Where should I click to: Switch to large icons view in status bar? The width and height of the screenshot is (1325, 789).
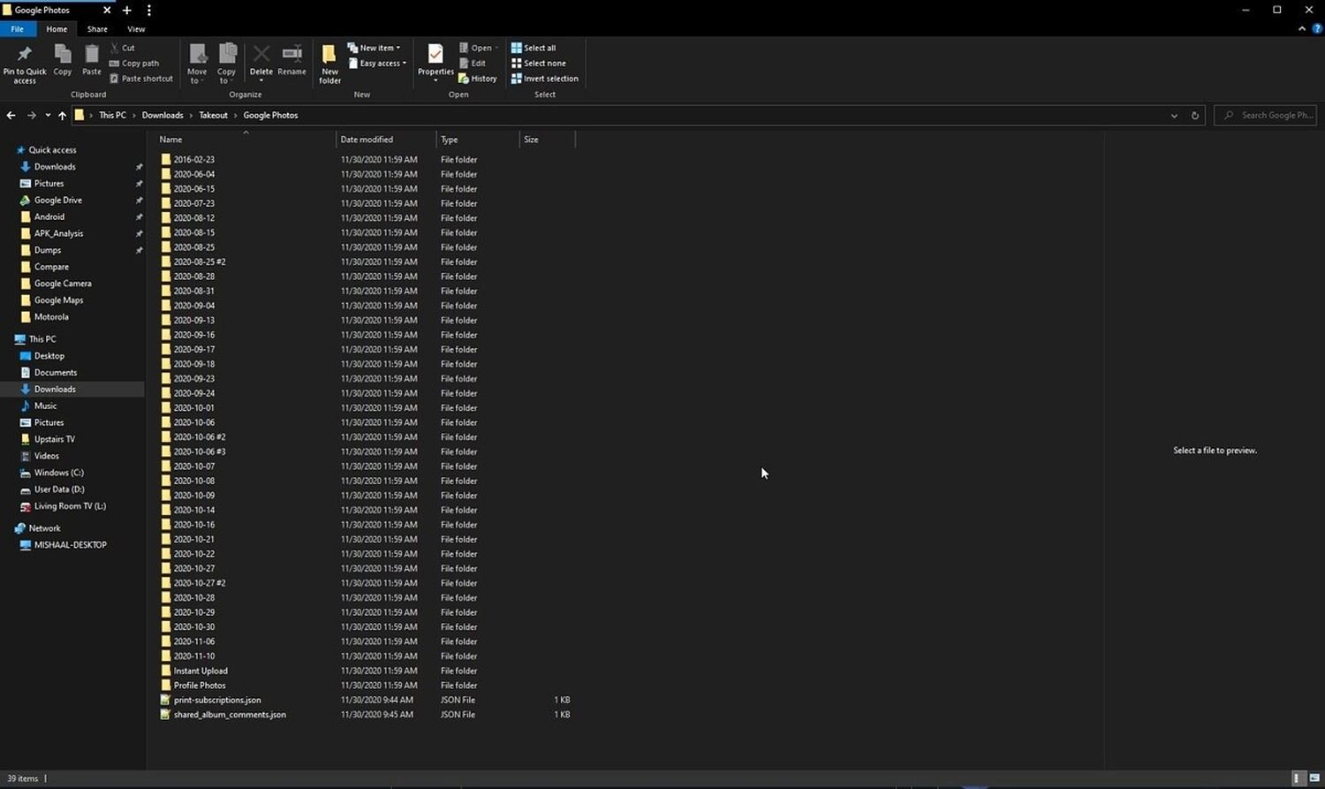1314,778
